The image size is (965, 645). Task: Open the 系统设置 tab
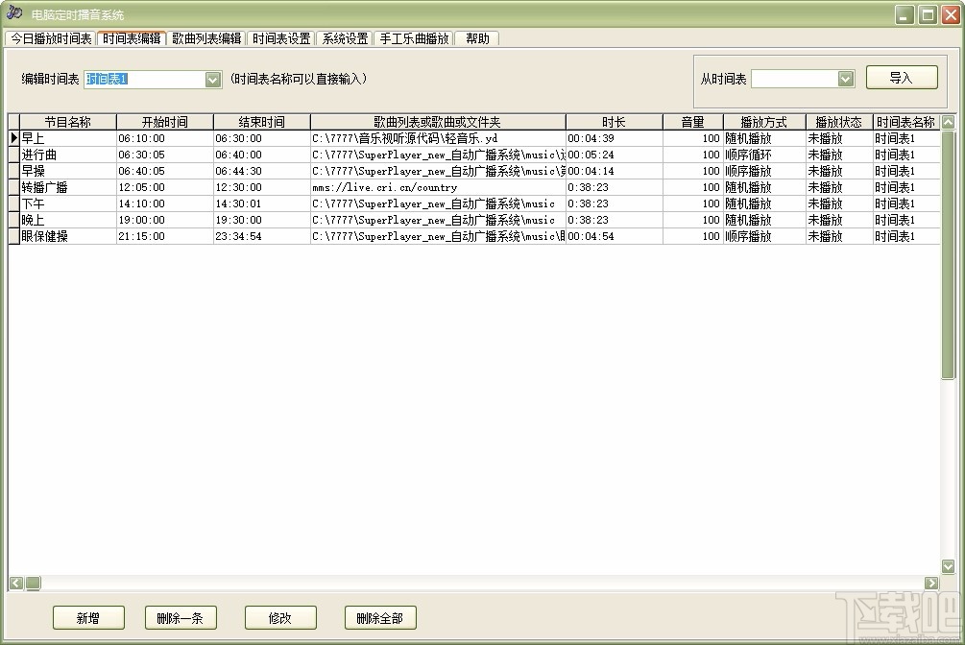345,38
